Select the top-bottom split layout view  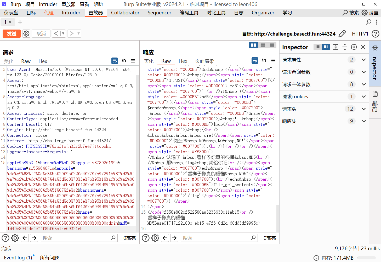(x=263, y=45)
